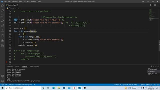The height and width of the screenshot is (90, 160).
Task: Switch to the Debug Console tab
Action: 34,66
